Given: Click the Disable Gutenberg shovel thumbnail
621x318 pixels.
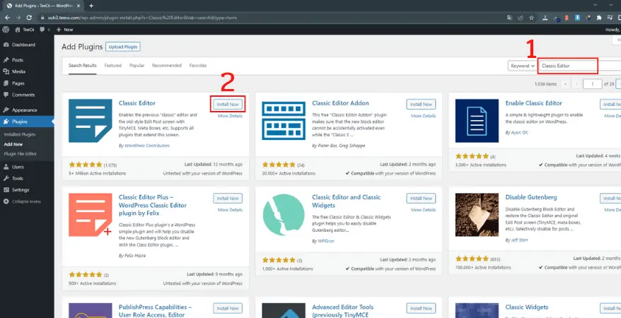Looking at the screenshot, I should pos(477,215).
